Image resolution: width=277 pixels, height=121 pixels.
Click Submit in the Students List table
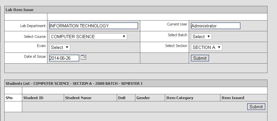pos(256,107)
